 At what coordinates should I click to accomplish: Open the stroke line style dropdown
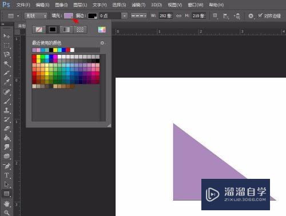pyautogui.click(x=139, y=16)
